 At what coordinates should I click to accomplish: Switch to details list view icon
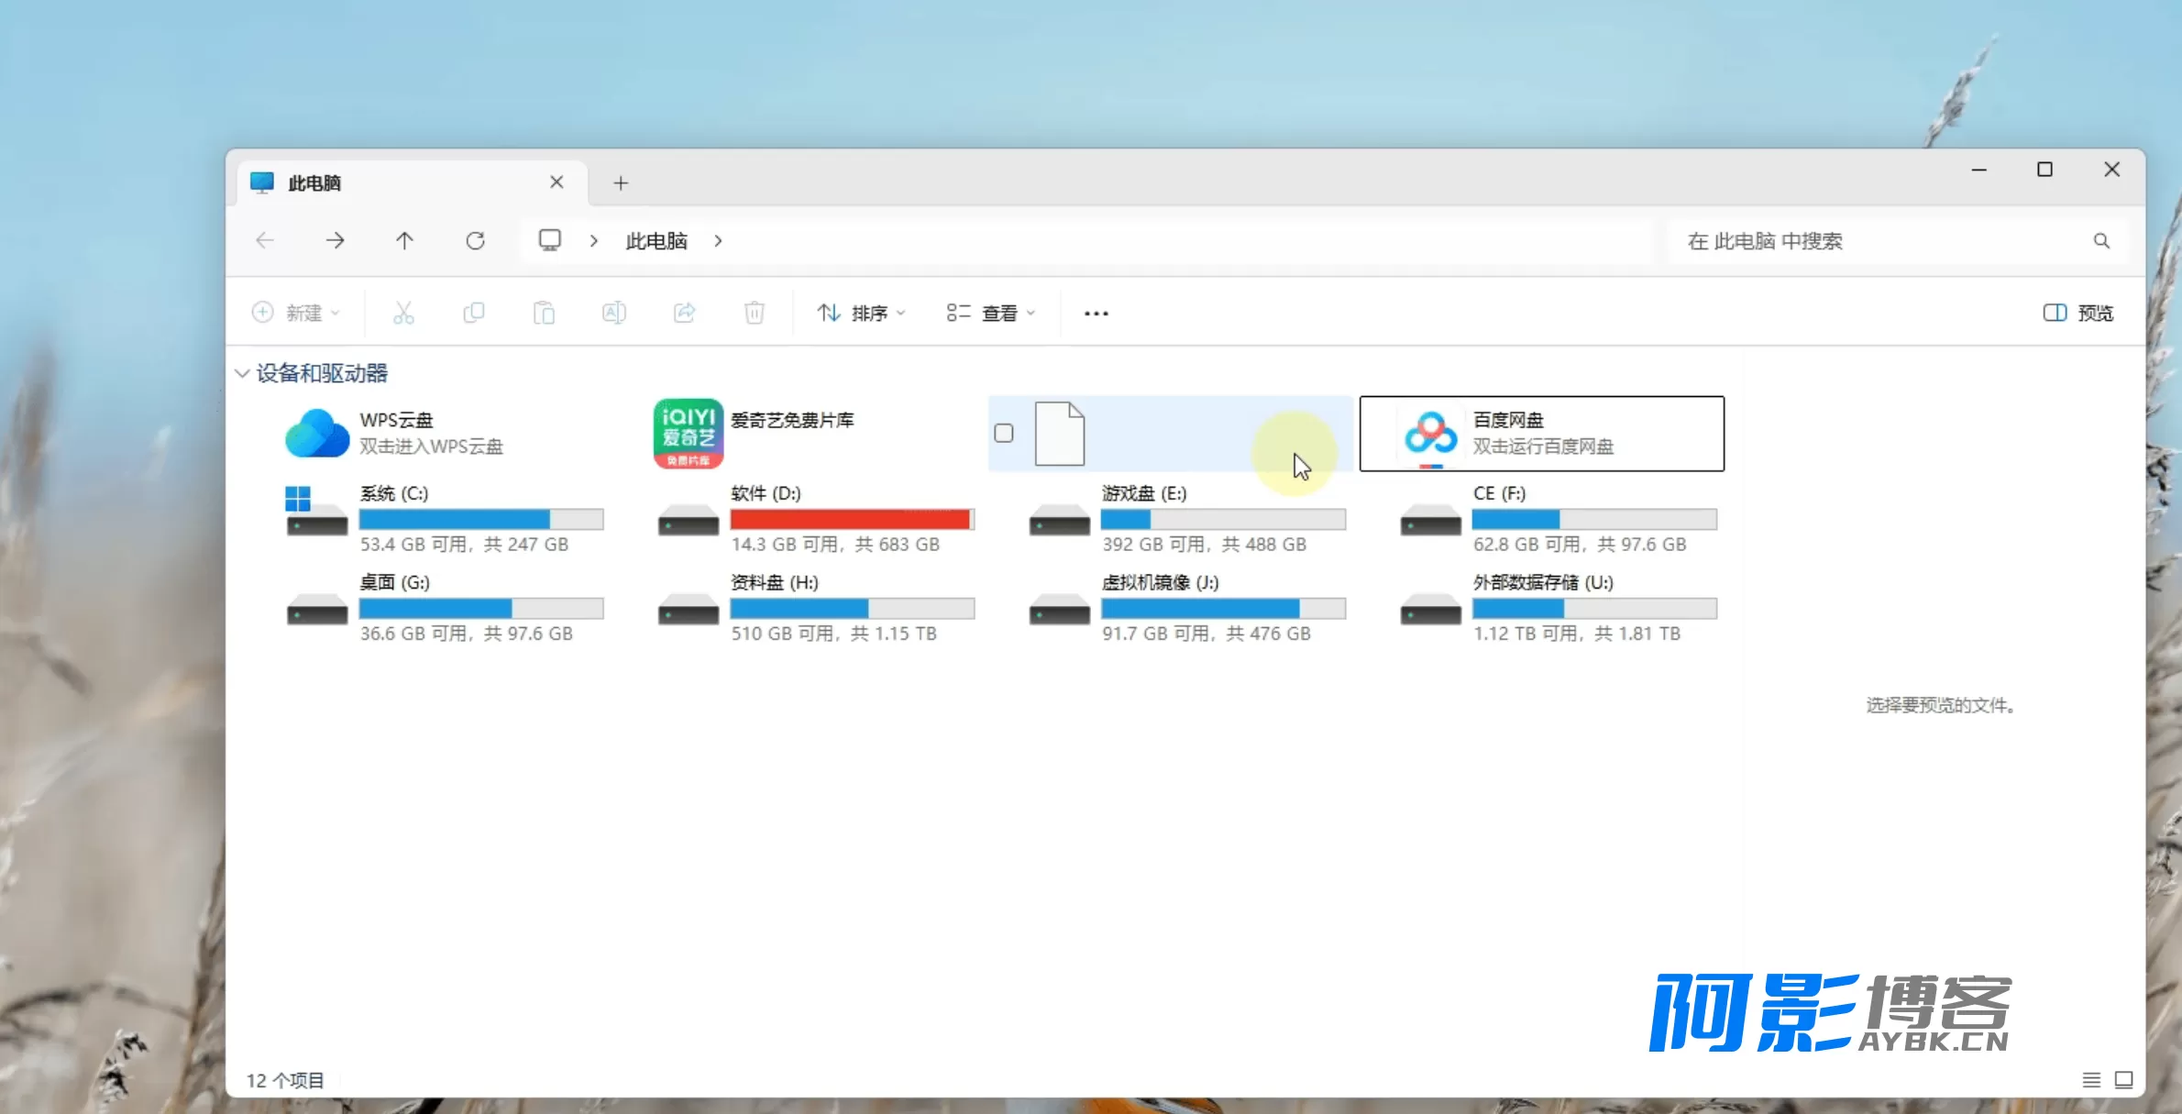tap(2091, 1080)
